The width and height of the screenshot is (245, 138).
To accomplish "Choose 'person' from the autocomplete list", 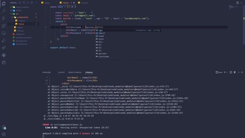I will coord(128,54).
